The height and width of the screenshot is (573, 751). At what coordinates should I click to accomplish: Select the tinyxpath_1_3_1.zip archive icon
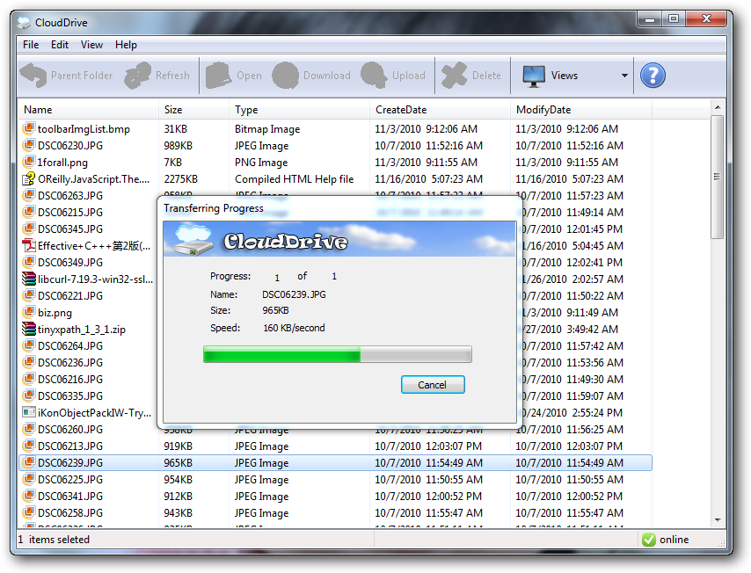click(x=29, y=329)
